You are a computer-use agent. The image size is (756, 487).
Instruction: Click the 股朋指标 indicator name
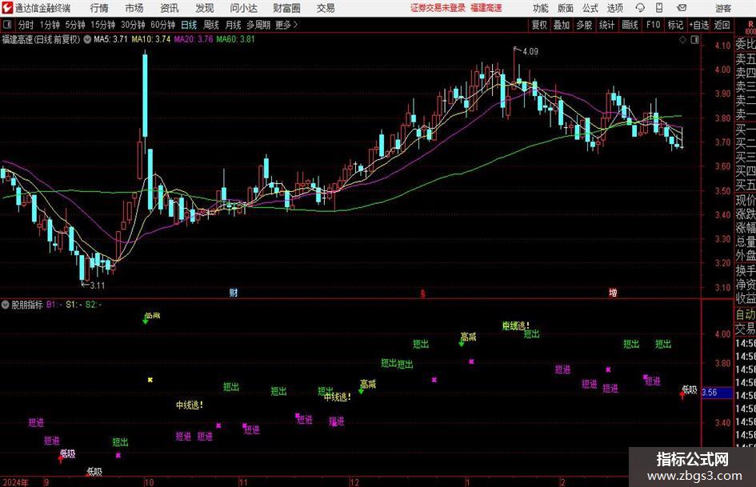click(27, 305)
